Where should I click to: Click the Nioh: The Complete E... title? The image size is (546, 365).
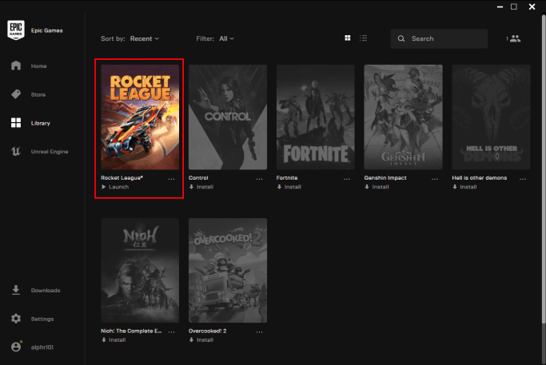(131, 331)
